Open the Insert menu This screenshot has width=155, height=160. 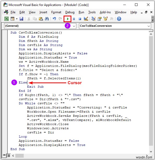43,12
